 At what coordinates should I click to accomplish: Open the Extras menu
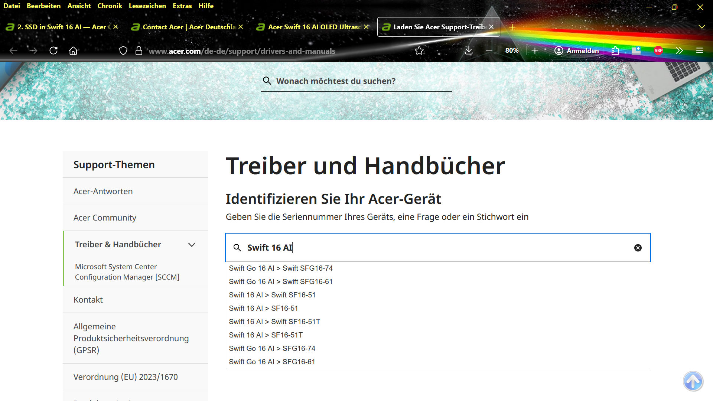click(x=182, y=6)
